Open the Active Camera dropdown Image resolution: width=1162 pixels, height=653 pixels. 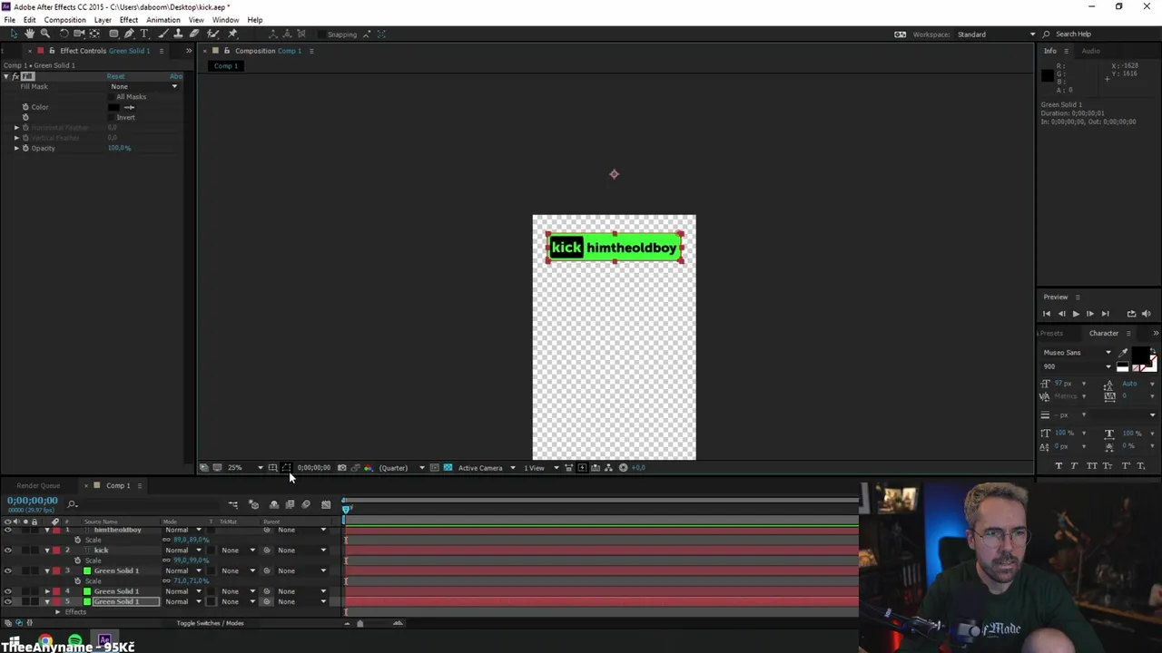coord(487,468)
